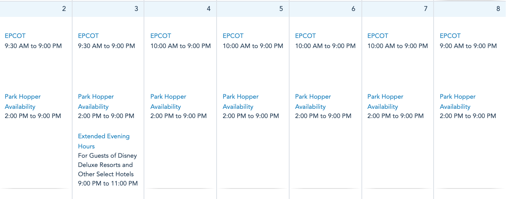Select date number 5 in calendar header

(281, 8)
